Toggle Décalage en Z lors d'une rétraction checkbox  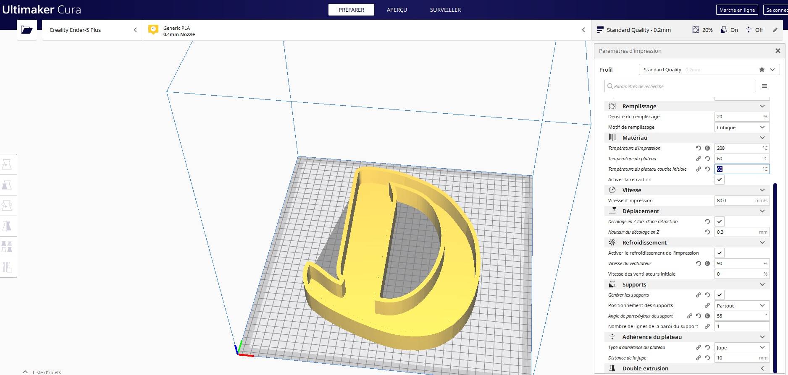pos(720,221)
